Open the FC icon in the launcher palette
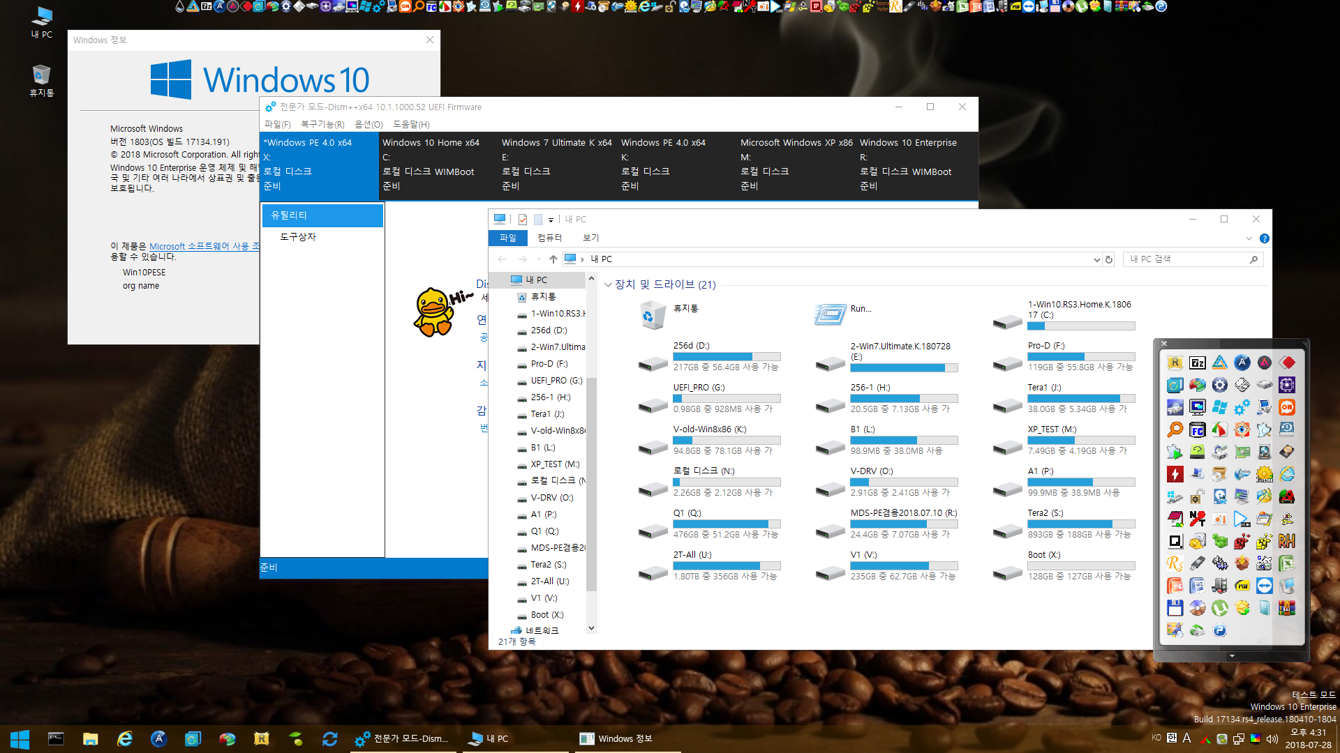1340x753 pixels. 1198,429
